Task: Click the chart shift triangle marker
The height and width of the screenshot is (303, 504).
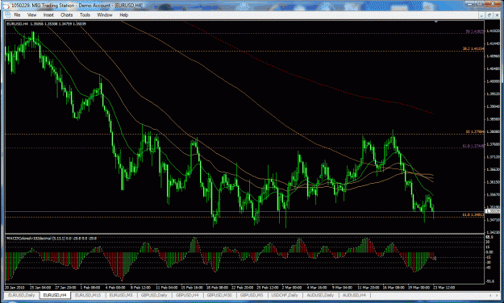Action: [435, 22]
